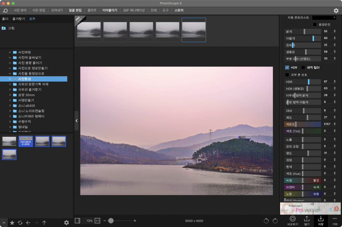Click the Pro version banner
Viewport: 342px width, 227px height.
pos(310,209)
